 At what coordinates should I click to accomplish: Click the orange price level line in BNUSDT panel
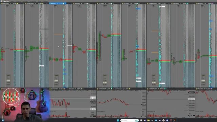point(58,34)
